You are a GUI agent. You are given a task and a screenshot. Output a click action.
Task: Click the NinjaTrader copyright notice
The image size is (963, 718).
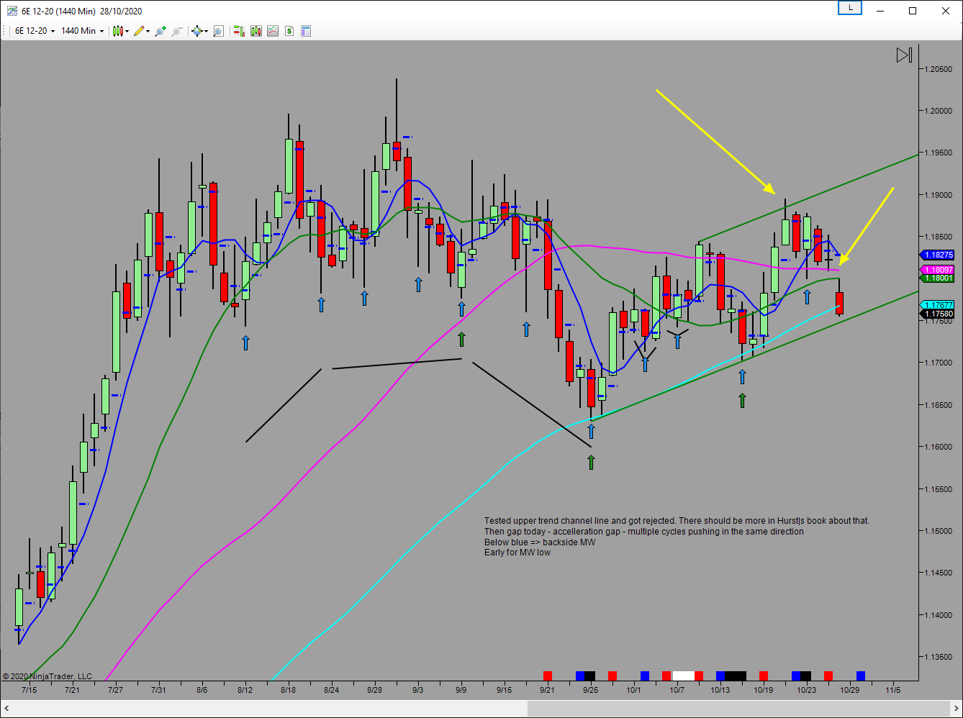pos(48,676)
